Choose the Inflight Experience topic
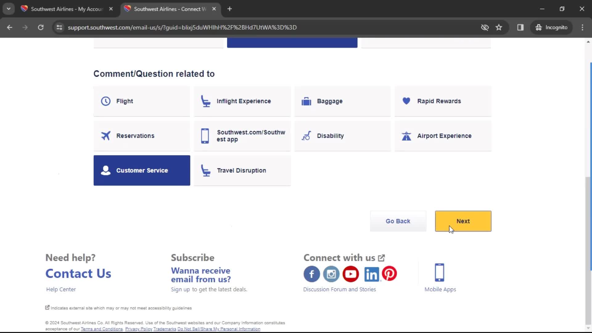 [242, 101]
